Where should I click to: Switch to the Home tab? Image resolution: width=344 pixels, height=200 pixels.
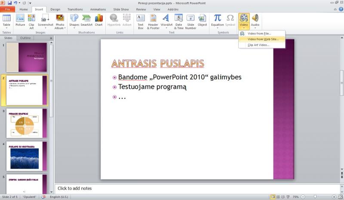[x=24, y=9]
